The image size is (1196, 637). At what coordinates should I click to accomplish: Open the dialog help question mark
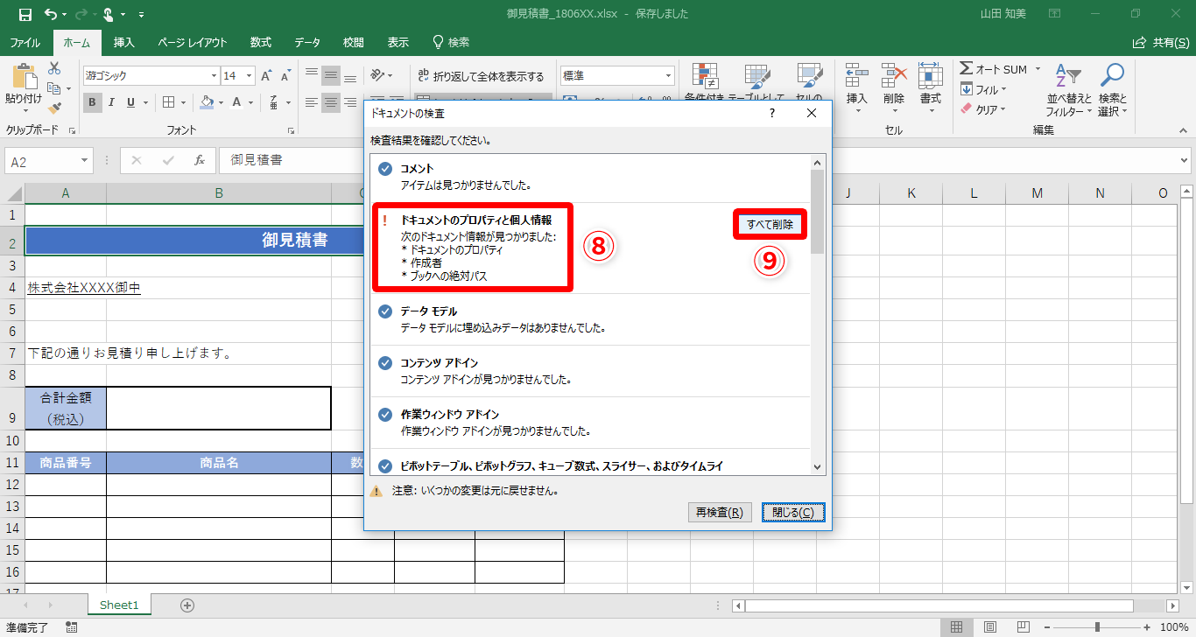click(x=772, y=113)
